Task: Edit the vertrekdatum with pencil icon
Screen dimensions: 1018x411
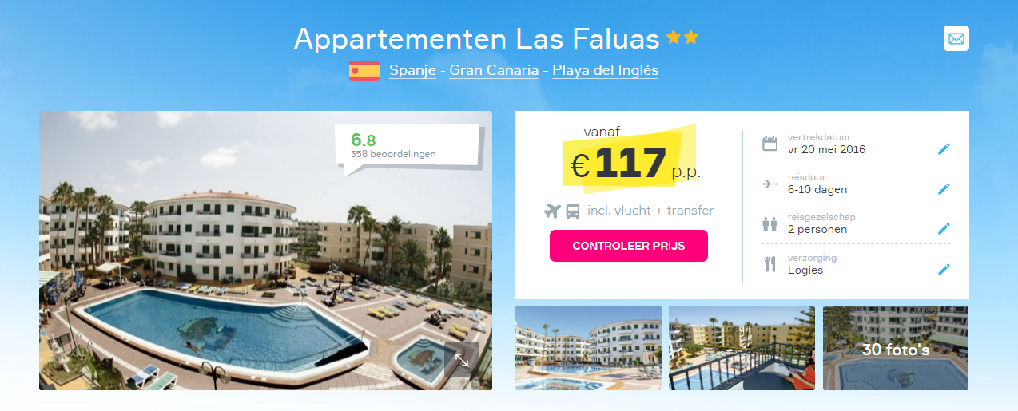Action: [944, 149]
